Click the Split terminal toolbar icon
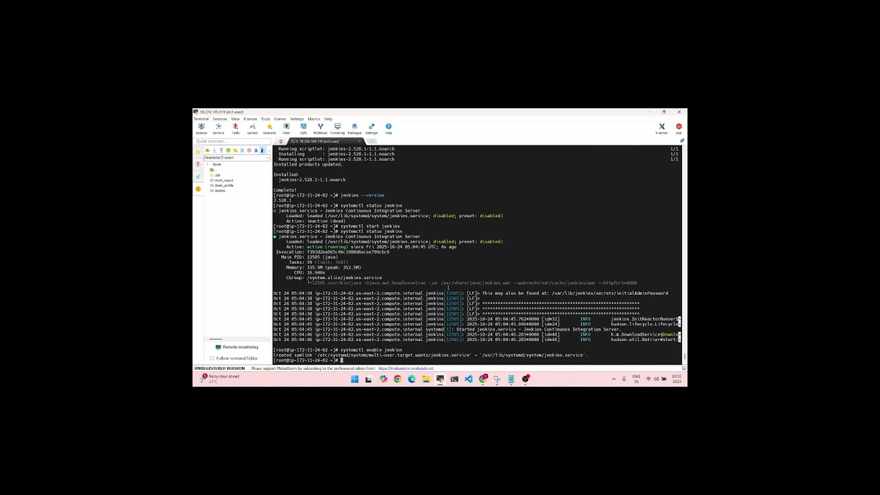The height and width of the screenshot is (495, 880). [x=303, y=129]
